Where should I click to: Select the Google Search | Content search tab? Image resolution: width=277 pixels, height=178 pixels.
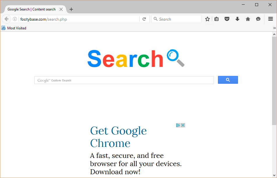[31, 9]
